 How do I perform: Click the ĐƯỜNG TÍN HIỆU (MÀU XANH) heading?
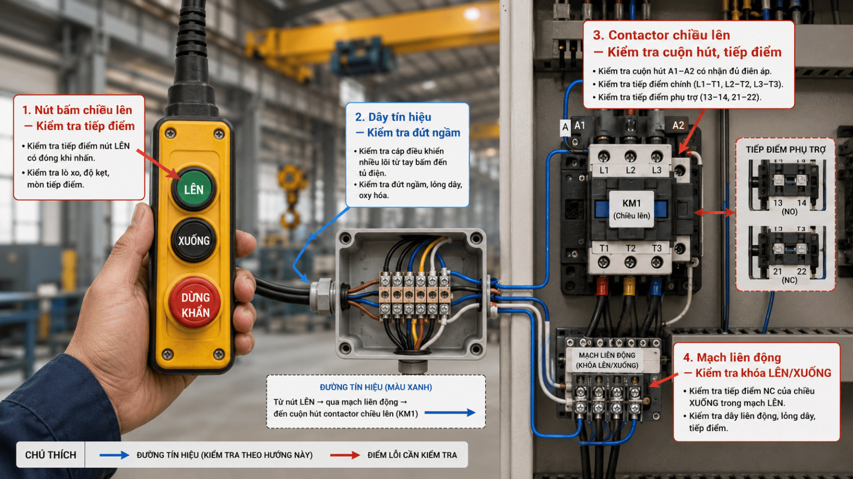click(376, 387)
